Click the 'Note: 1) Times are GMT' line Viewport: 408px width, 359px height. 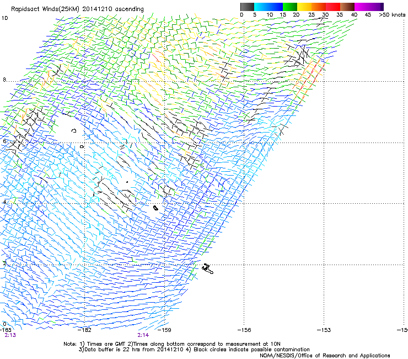[172, 344]
